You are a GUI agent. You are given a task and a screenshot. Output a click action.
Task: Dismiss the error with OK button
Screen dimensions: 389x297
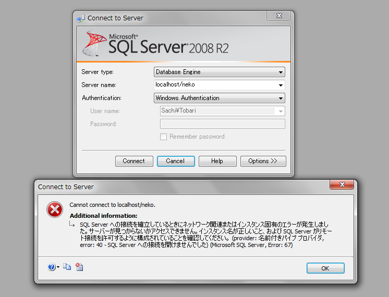point(325,268)
